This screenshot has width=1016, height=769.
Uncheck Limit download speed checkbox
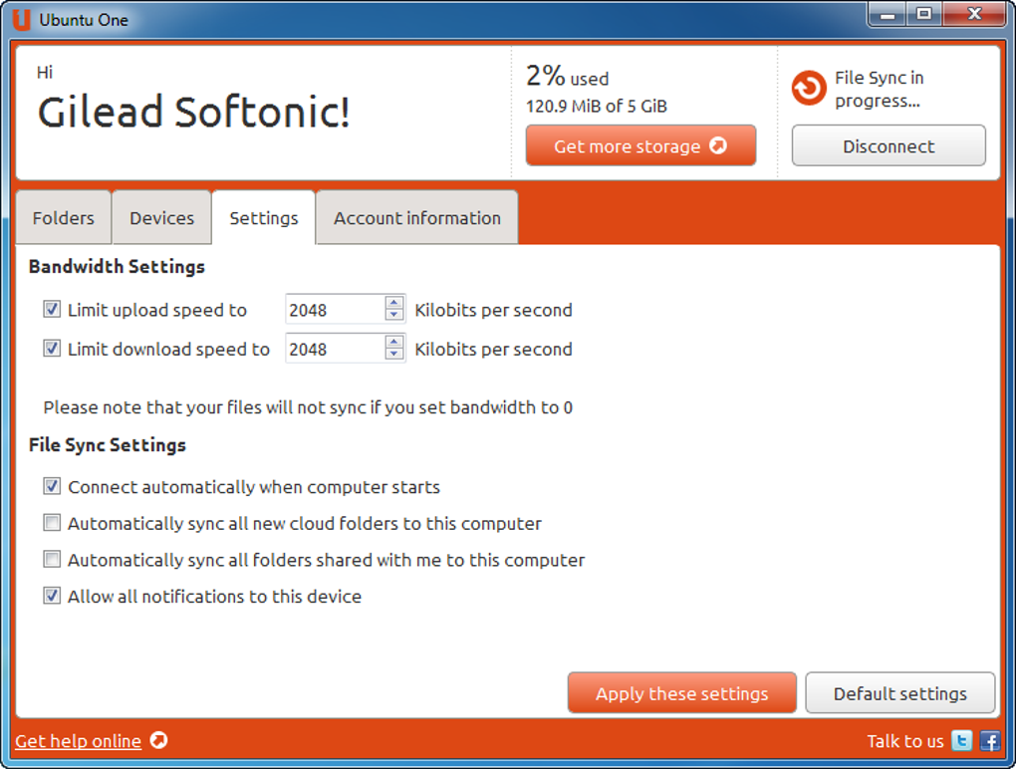click(x=52, y=349)
